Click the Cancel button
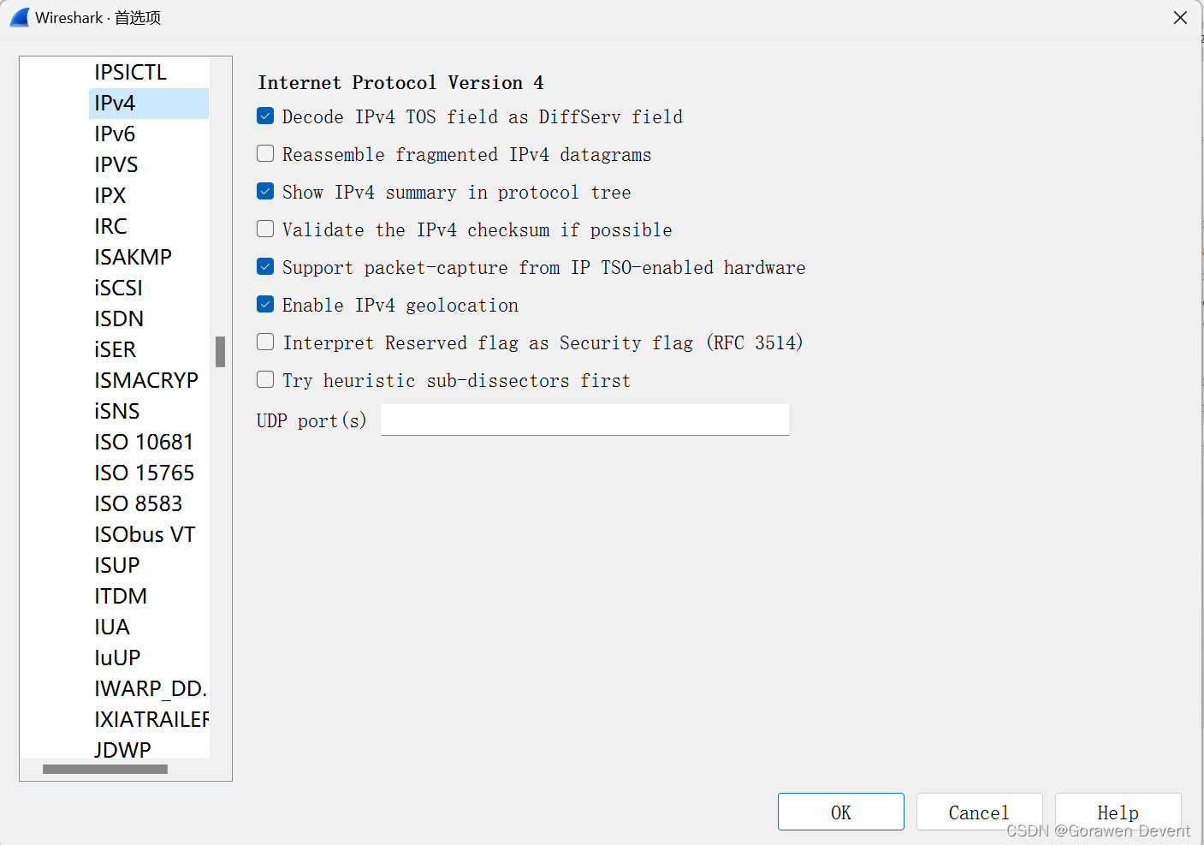Screen dimensions: 1204x845 tap(979, 812)
